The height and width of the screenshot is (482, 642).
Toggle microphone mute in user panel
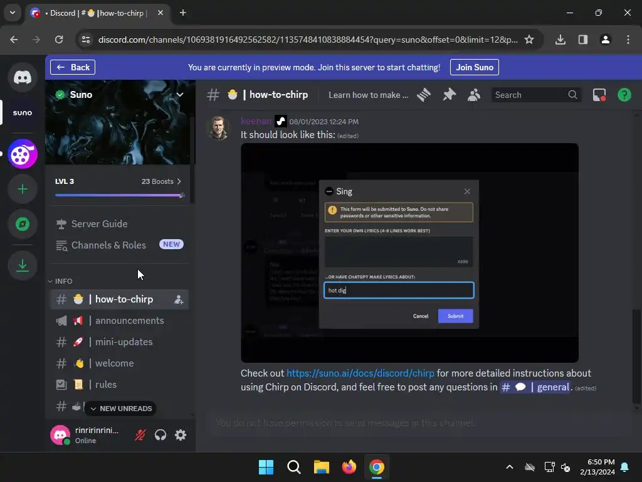140,435
